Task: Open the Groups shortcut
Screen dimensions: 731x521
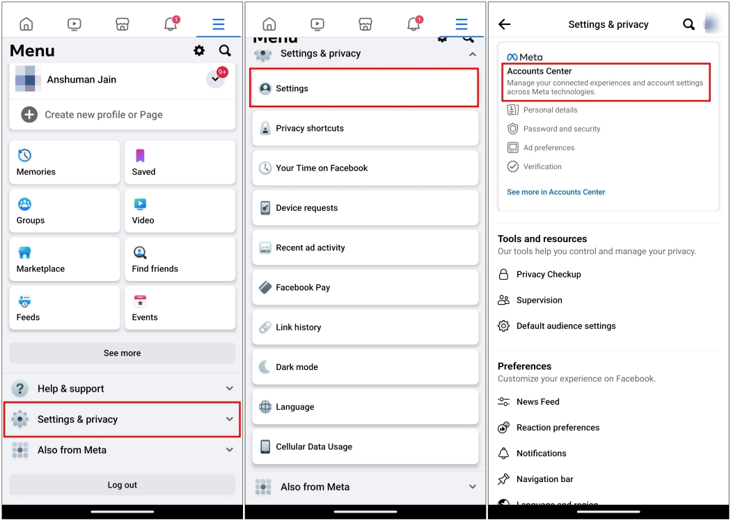Action: 64,210
